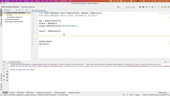170x96 pixels.
Task: Open the DB Navigator menu
Action: pos(64,1)
